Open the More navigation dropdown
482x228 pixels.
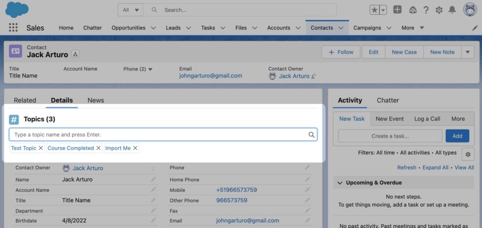click(413, 28)
